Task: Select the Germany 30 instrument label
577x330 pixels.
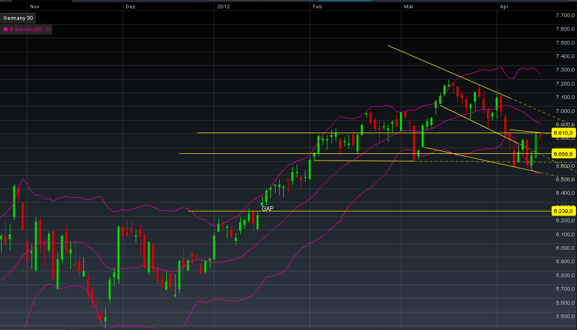Action: click(x=18, y=18)
